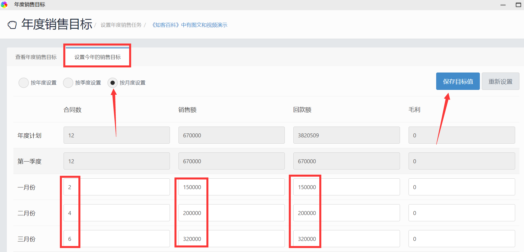Switch to 查看年度销售目标 tab
The width and height of the screenshot is (524, 252).
click(x=36, y=57)
